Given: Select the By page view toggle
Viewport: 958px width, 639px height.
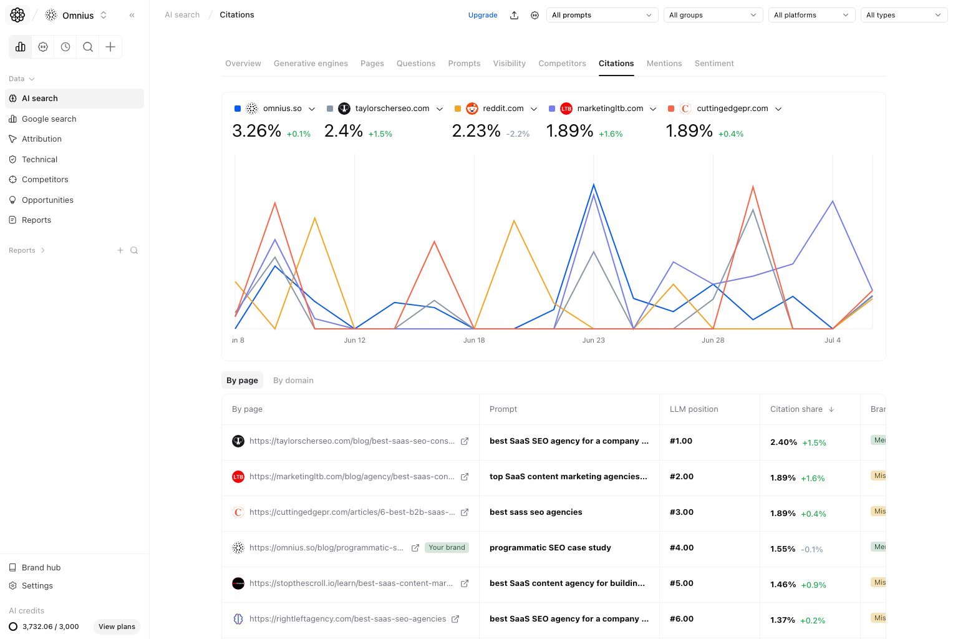Looking at the screenshot, I should point(242,381).
